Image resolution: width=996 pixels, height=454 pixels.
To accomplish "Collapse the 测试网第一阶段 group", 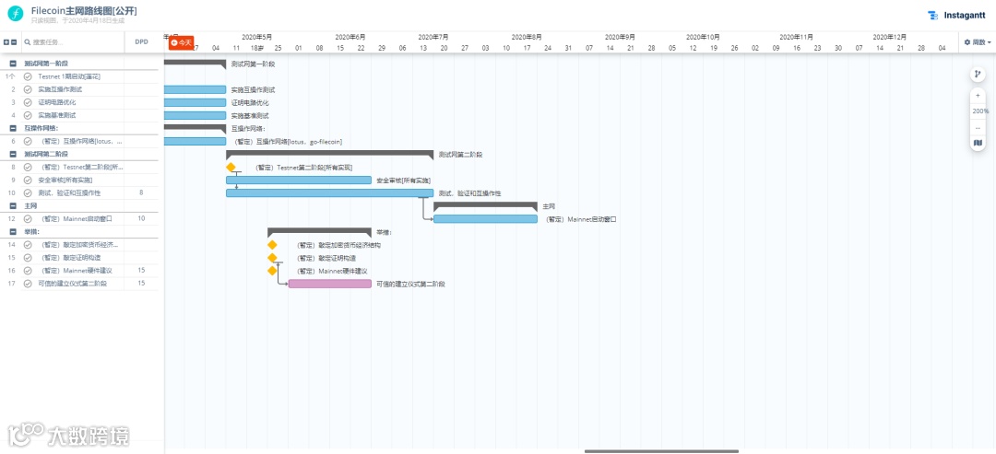I will 13,64.
